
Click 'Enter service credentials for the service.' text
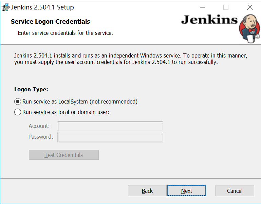click(x=65, y=33)
